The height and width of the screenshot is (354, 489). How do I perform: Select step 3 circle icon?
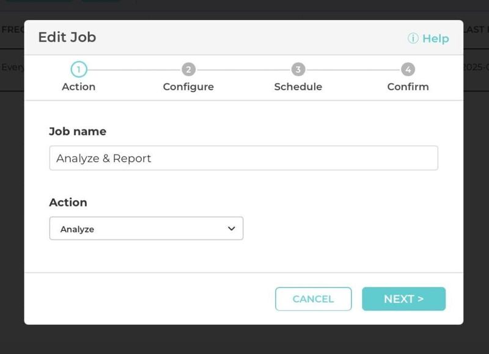coord(298,70)
